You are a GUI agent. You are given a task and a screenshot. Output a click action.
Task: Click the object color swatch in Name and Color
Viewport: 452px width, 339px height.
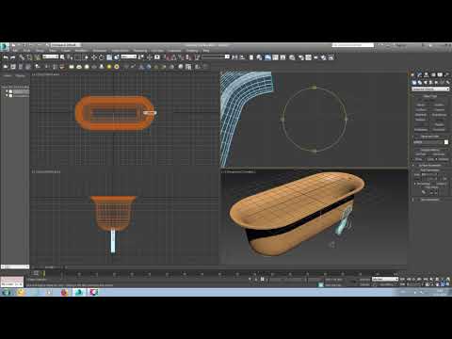pyautogui.click(x=446, y=142)
